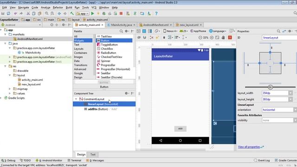Select new_layout.xml in project tree

[31, 84]
